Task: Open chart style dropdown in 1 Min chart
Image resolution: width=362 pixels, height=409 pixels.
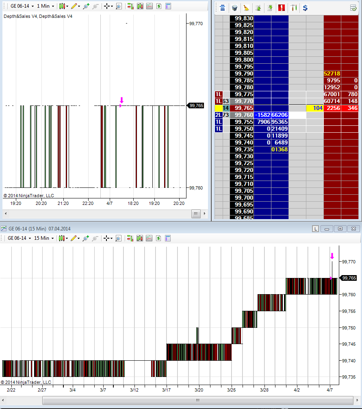Action: point(63,6)
